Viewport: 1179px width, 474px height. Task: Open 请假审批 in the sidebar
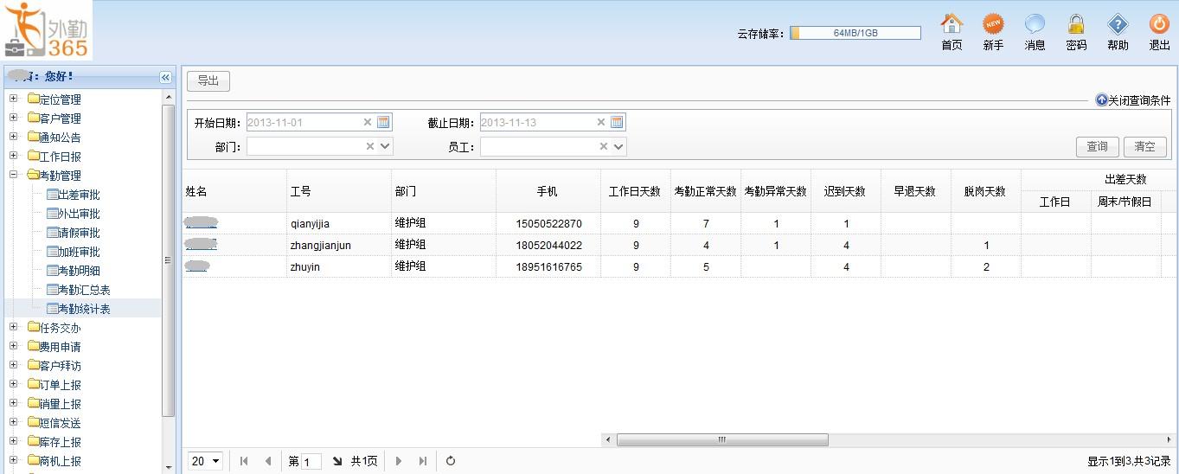tap(79, 233)
